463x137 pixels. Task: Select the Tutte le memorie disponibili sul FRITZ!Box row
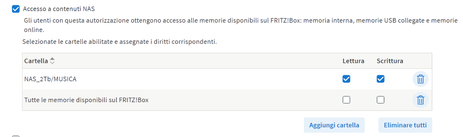point(227,100)
